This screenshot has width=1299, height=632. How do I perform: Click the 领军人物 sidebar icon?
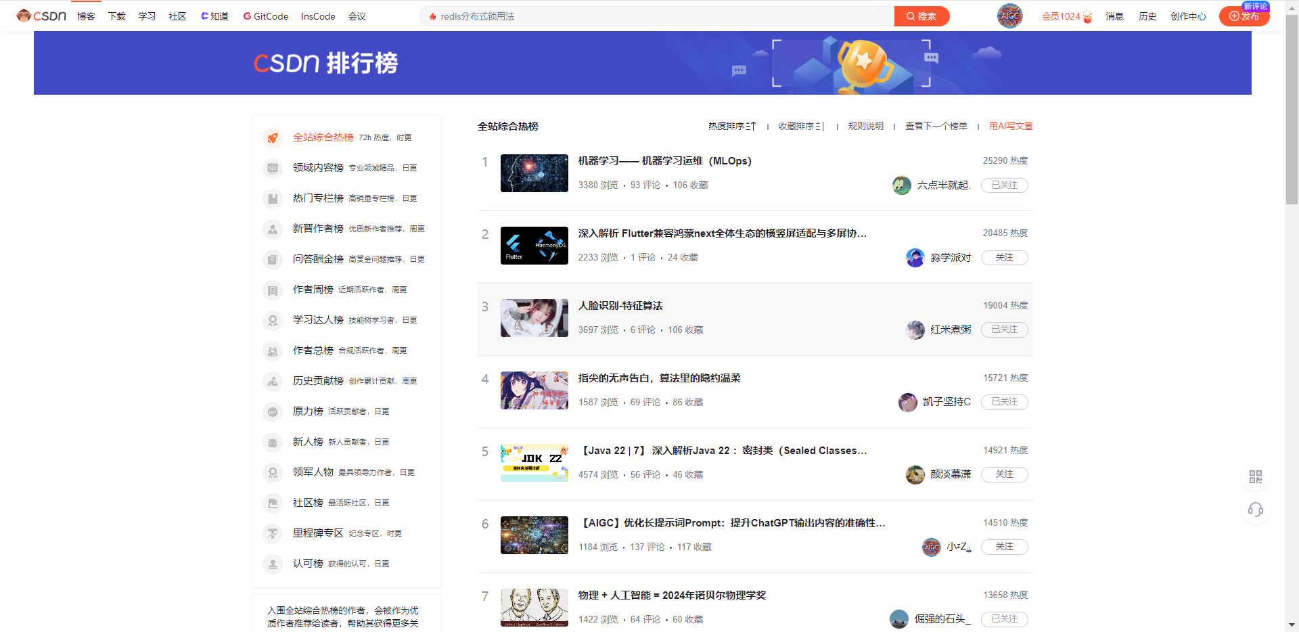[273, 472]
